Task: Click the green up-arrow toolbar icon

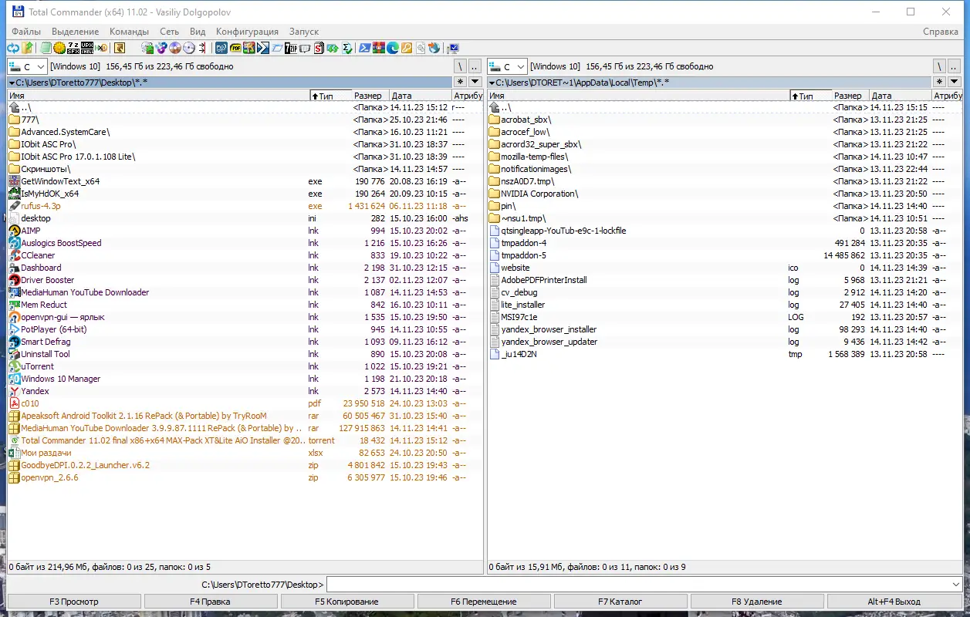Action: pos(27,48)
